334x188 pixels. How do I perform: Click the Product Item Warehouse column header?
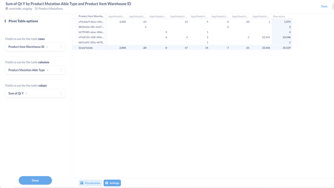91,16
